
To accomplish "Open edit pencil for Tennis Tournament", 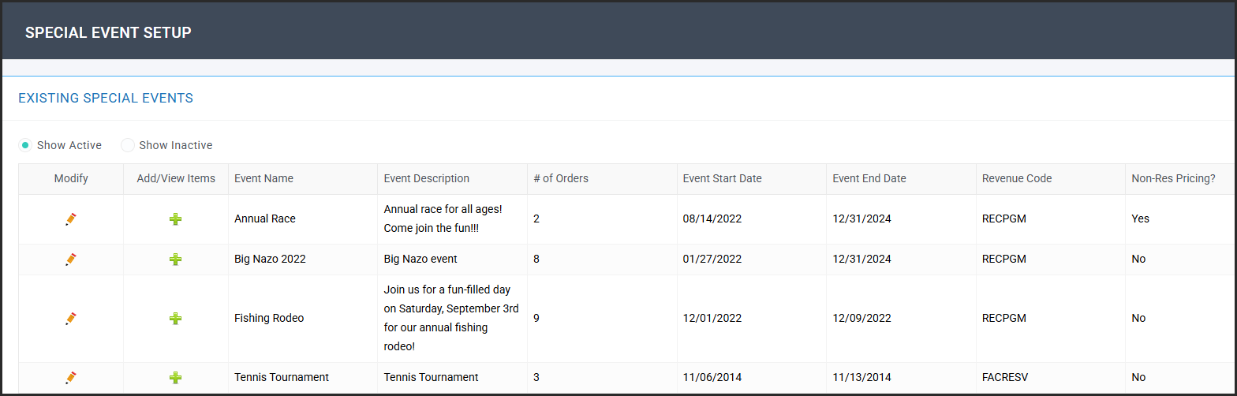I will pos(71,378).
